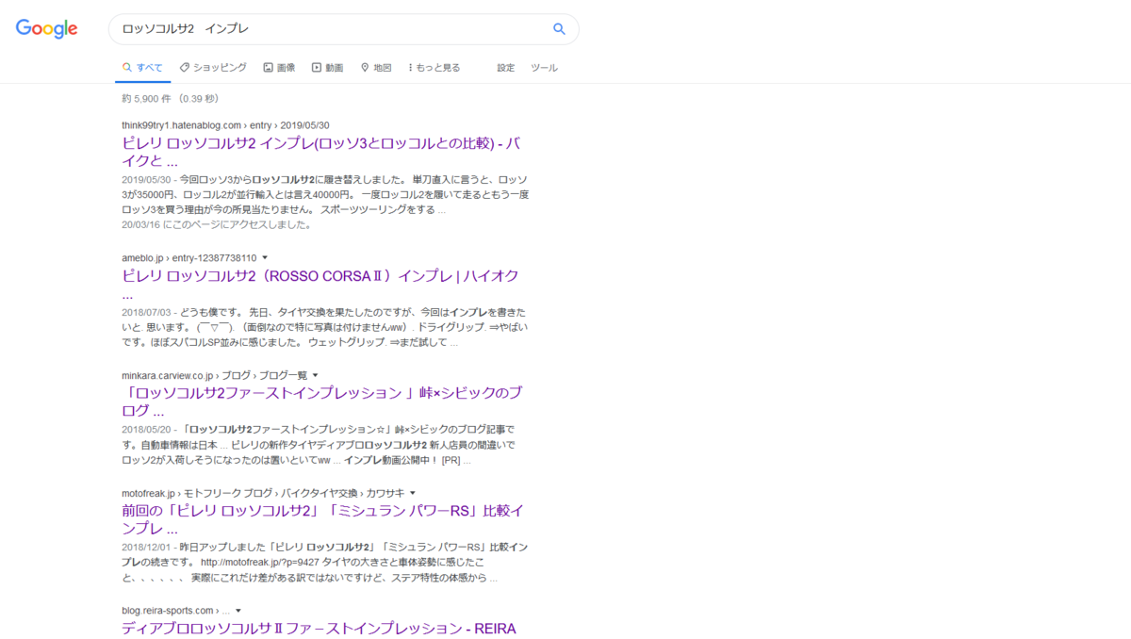
Task: Click the ameblo.jp › entry-12387738110 breadcrumb
Action: [x=188, y=257]
